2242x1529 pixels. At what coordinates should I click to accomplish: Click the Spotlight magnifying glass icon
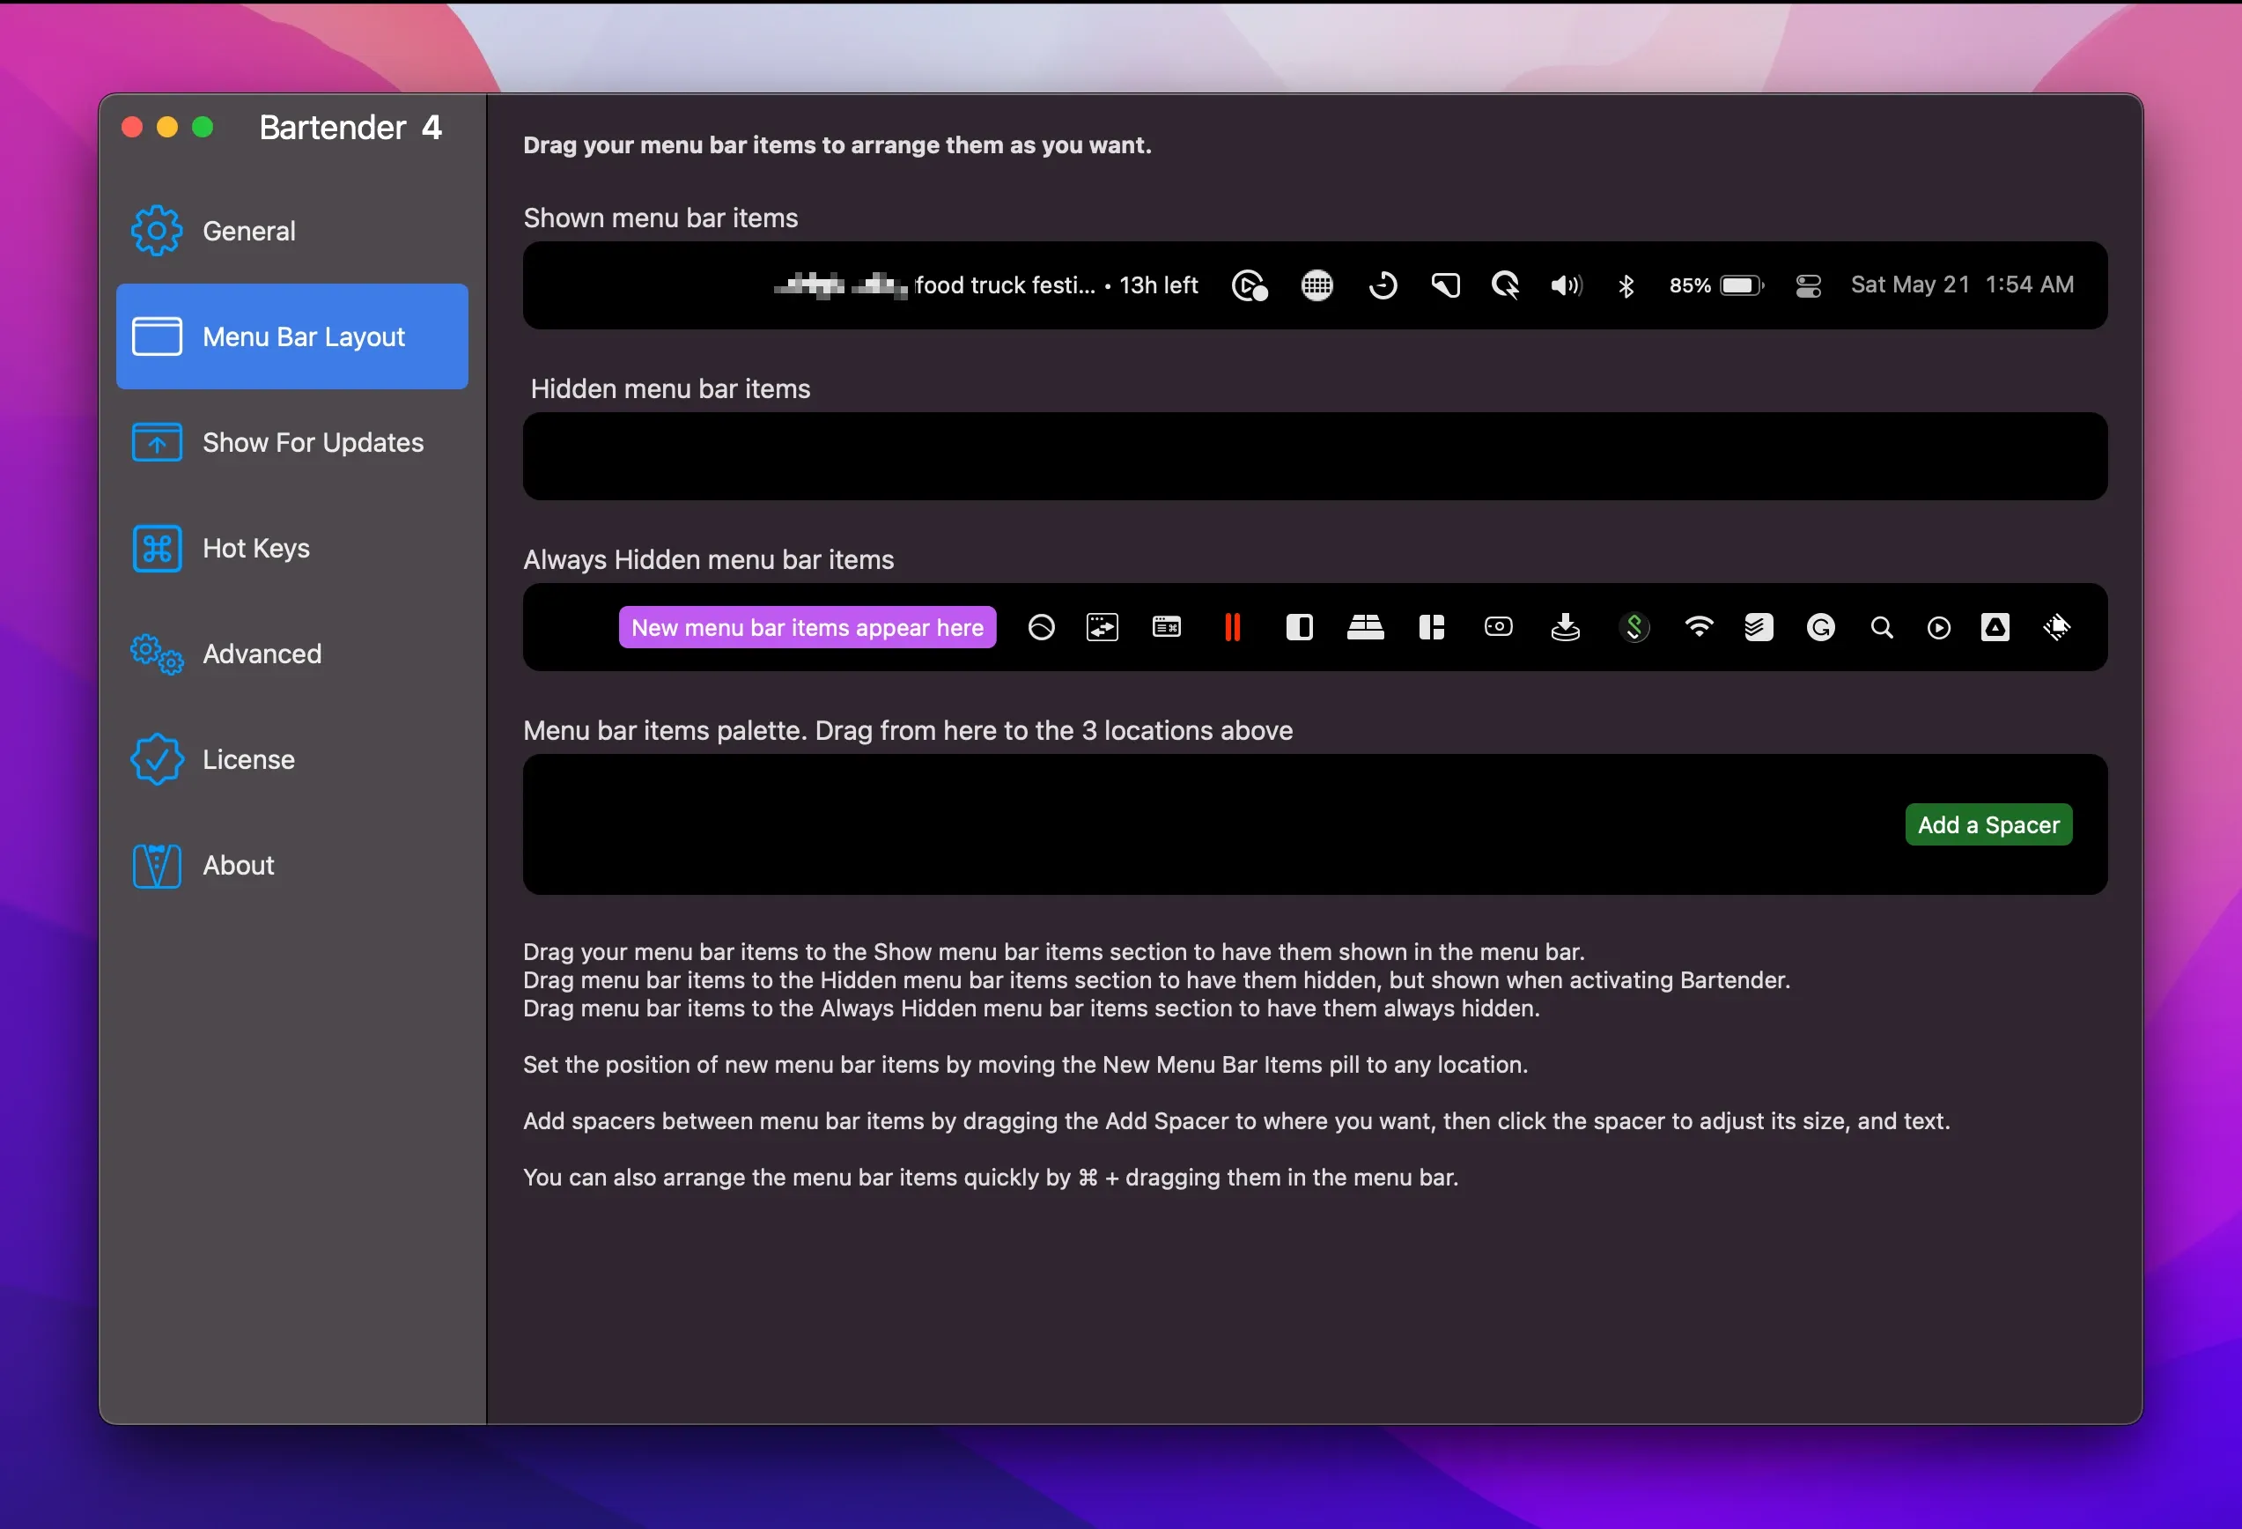click(x=1881, y=628)
